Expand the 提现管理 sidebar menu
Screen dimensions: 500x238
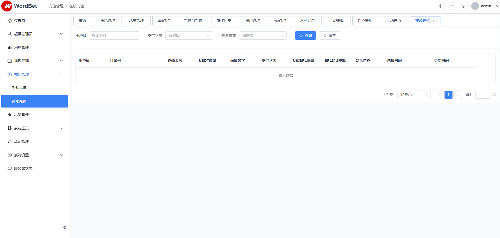tap(35, 61)
